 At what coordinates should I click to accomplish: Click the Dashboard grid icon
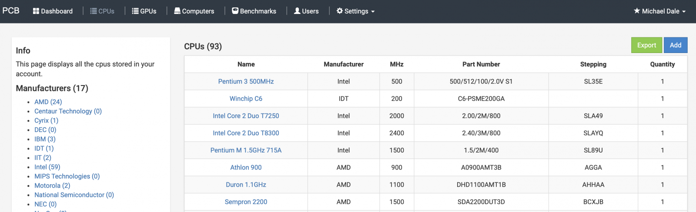(36, 11)
